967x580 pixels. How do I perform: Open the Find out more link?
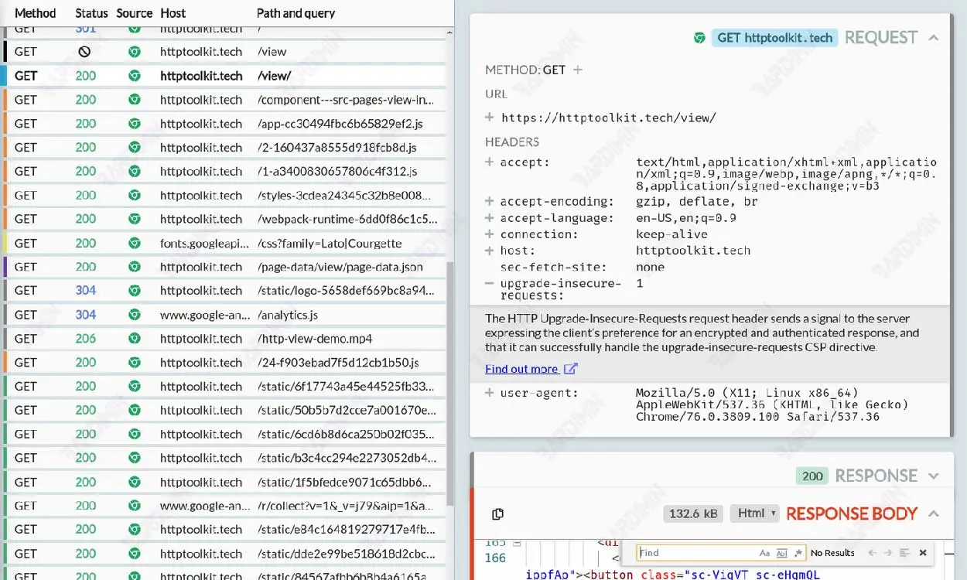521,369
